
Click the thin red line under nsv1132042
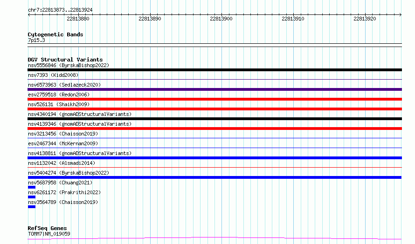tap(214, 168)
